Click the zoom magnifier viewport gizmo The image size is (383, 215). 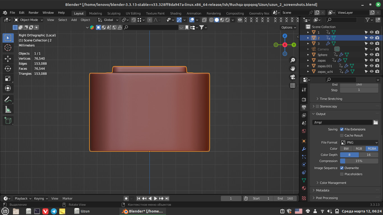[293, 60]
